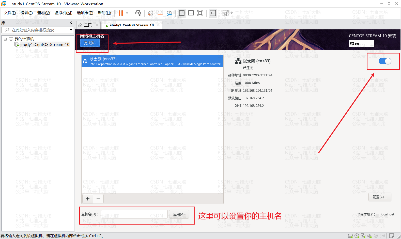401x239 pixels.
Task: Click the 当前主机名 localhost text
Action: [387, 214]
